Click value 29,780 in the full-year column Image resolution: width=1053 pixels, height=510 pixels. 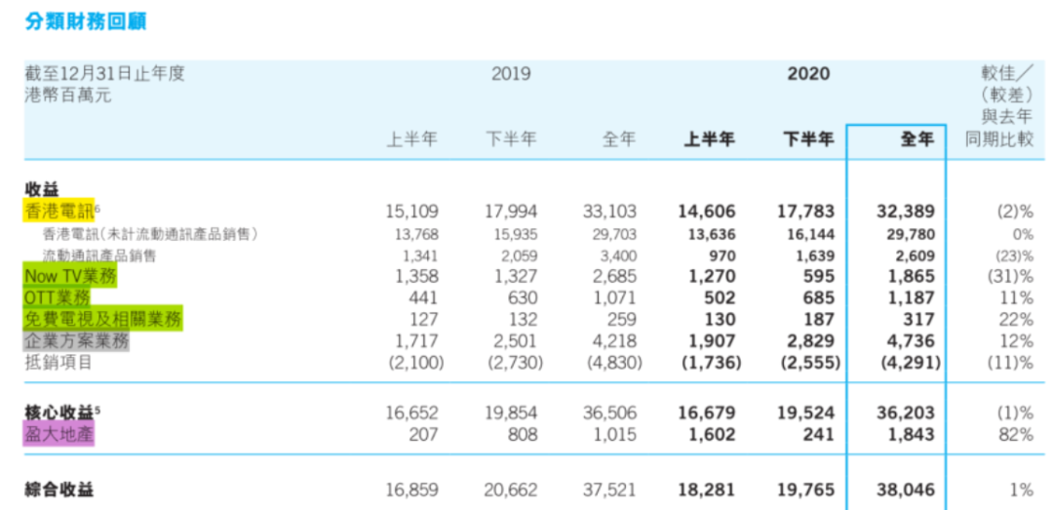point(913,234)
